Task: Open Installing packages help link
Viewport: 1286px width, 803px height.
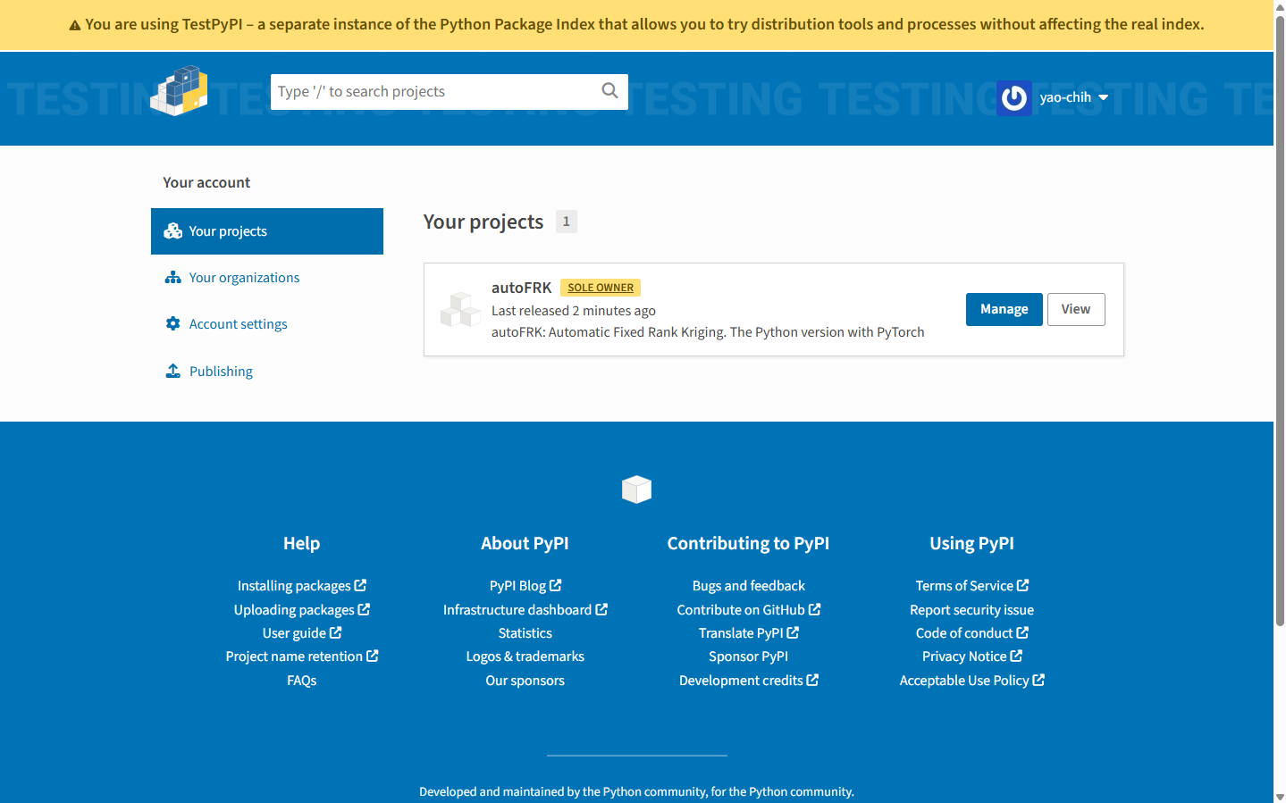Action: (302, 586)
